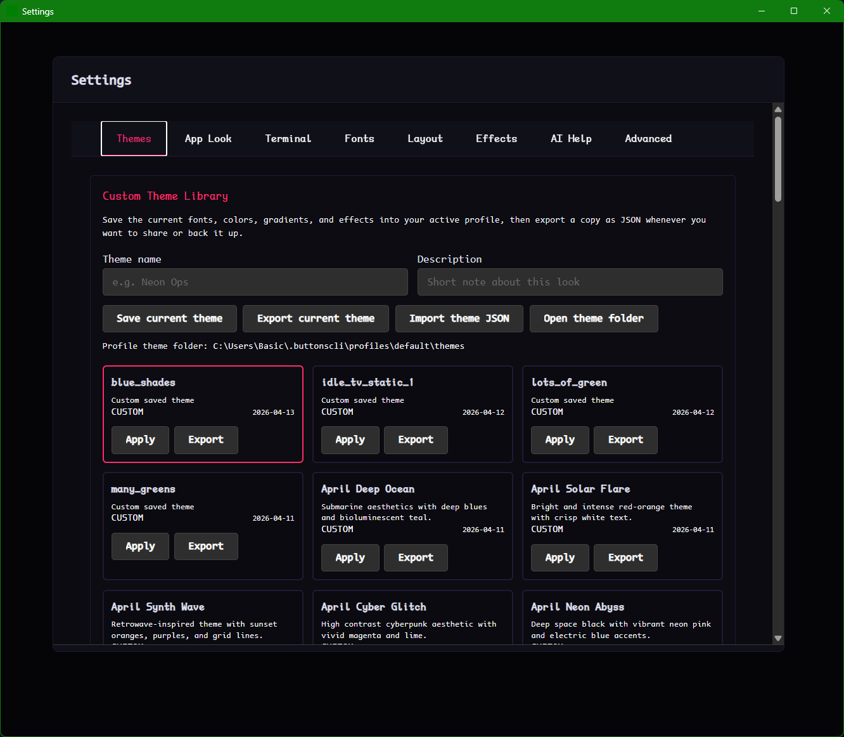Apply the many_greens theme
Screen dimensions: 844x737
(x=140, y=546)
